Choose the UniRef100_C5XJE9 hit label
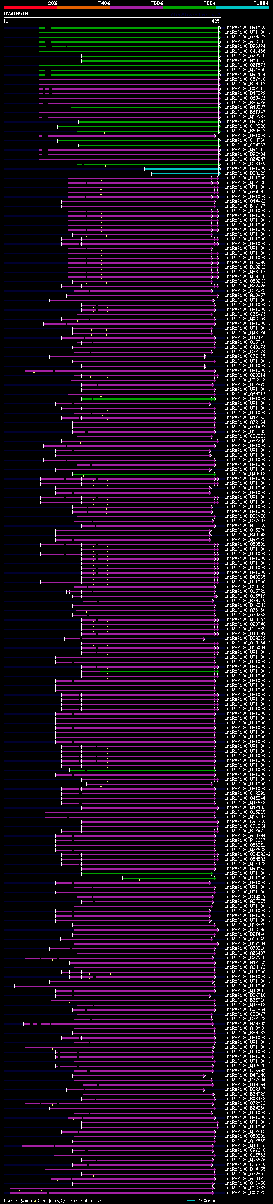 pos(245,164)
